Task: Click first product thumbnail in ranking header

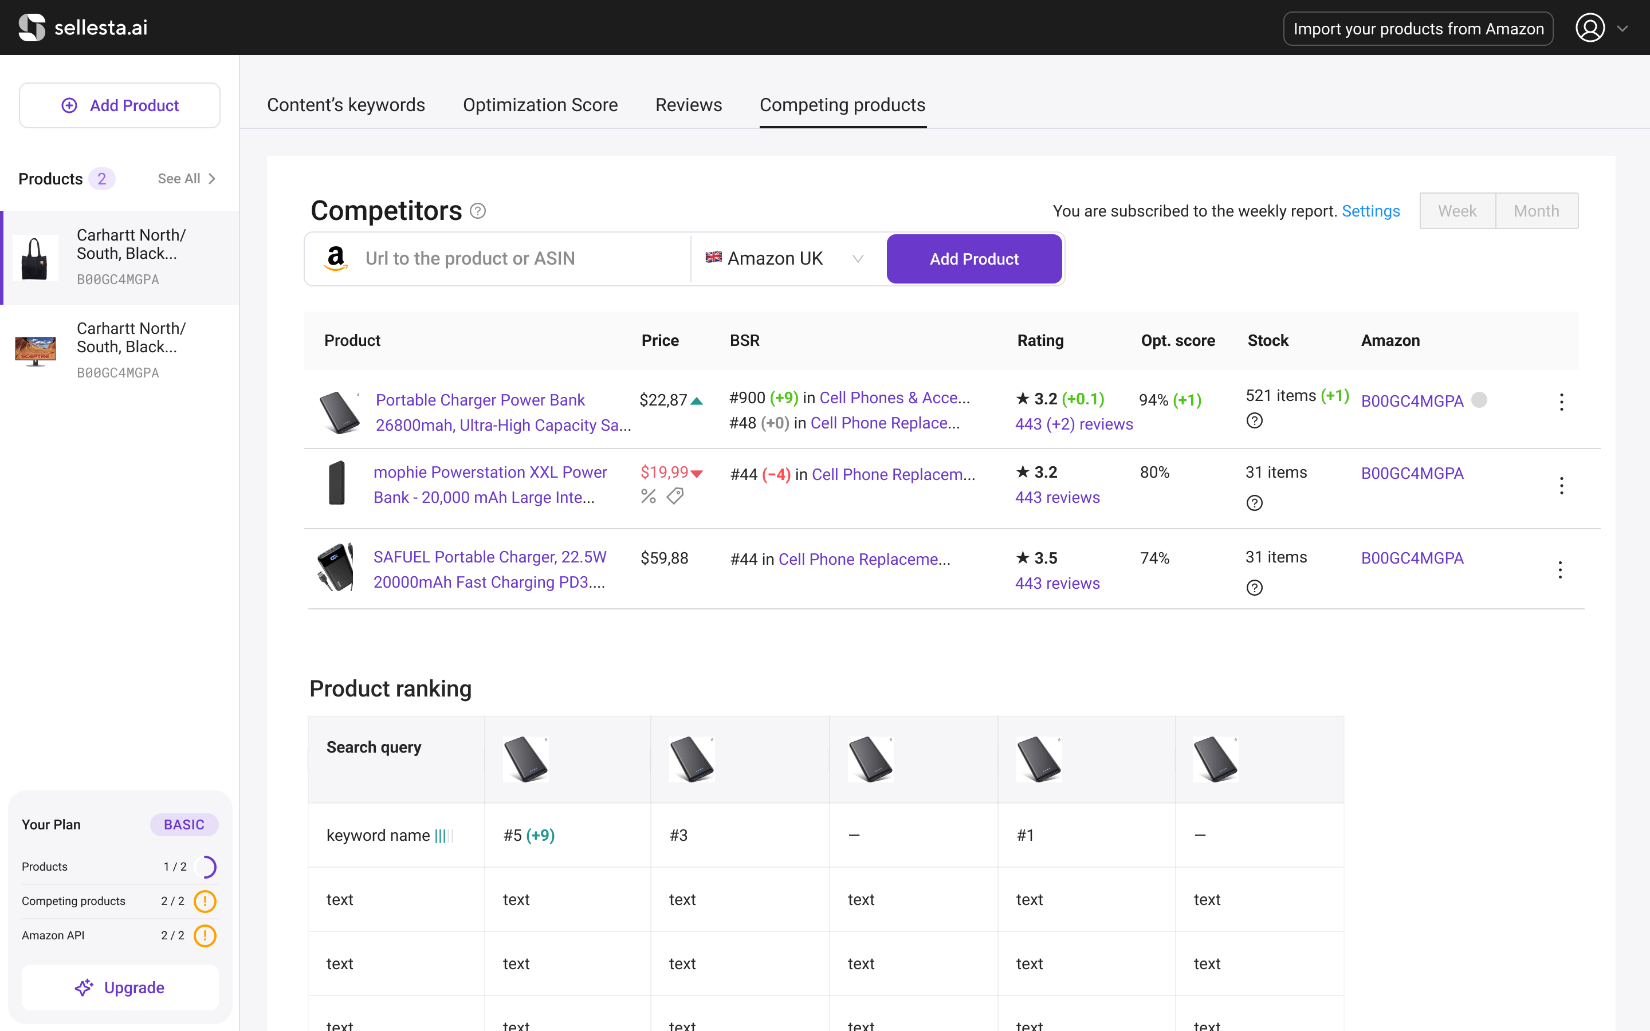Action: pos(526,759)
